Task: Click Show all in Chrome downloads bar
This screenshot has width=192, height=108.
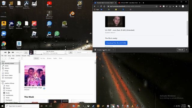Action: pos(181,50)
